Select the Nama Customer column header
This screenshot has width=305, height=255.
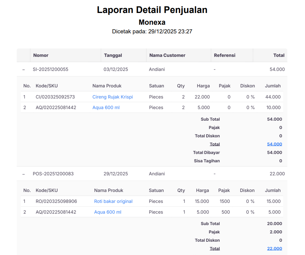pos(167,55)
